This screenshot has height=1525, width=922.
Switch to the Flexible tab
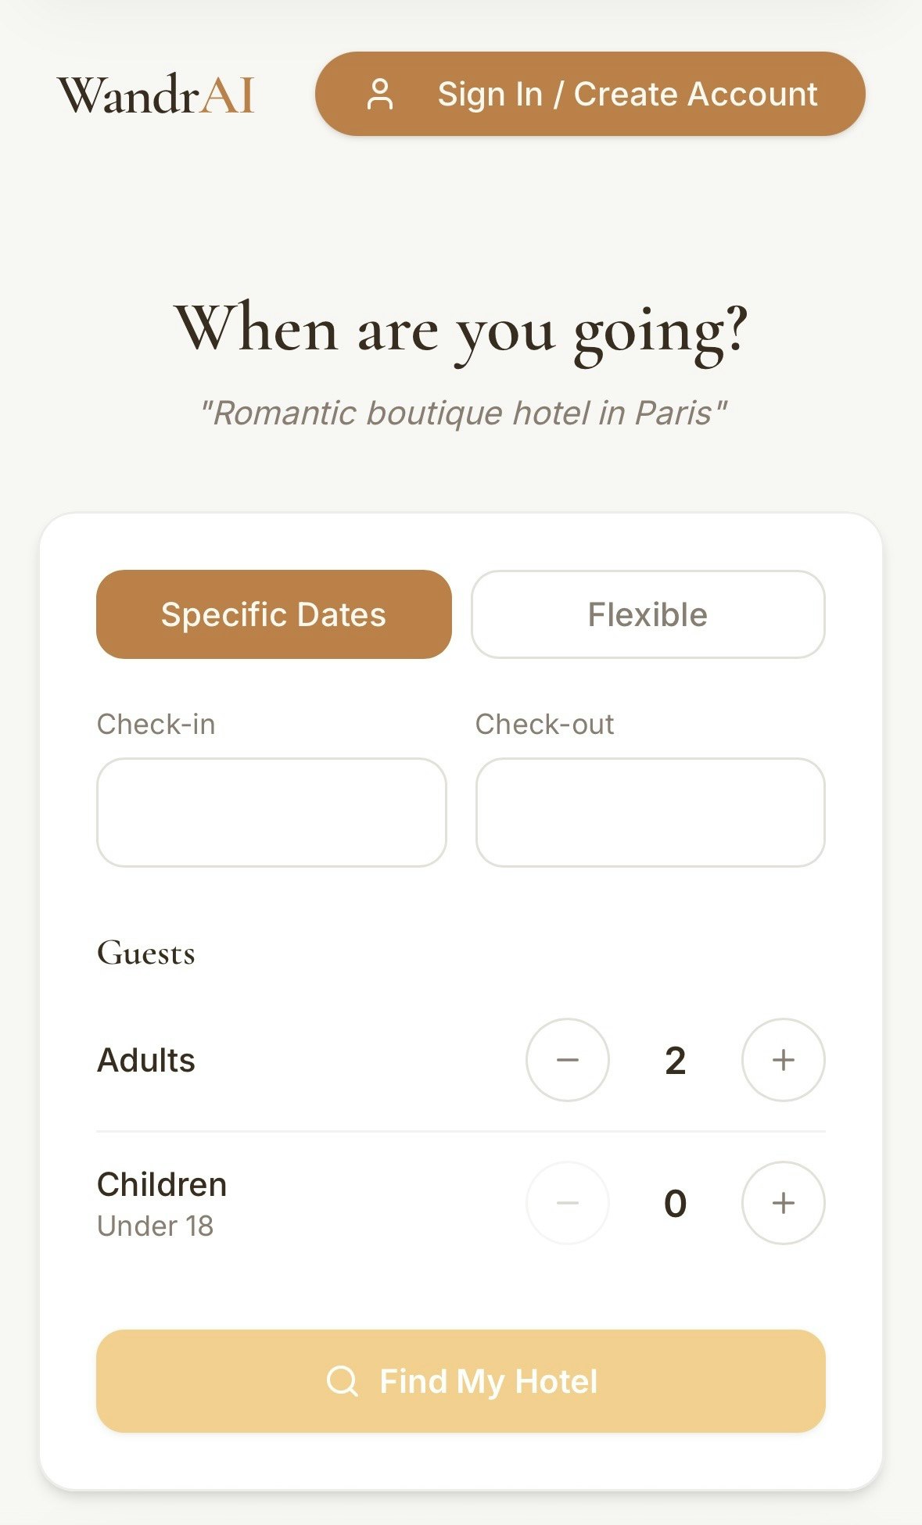click(x=648, y=614)
